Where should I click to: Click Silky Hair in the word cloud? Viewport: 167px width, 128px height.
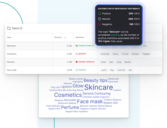coord(55,87)
